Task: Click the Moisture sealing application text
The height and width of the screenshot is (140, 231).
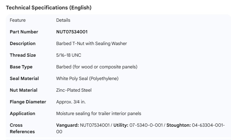Action: point(98,113)
